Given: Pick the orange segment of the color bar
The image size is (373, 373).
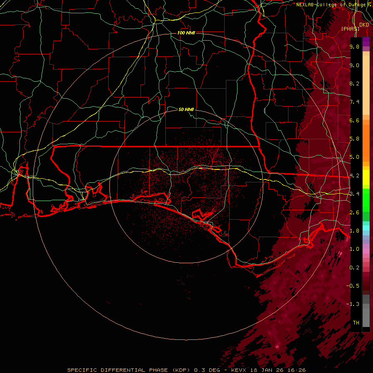Looking at the screenshot, I should (x=366, y=143).
